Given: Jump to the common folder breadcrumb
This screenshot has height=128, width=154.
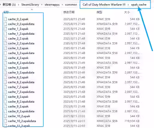Looking at the screenshot, I should tap(71, 5).
